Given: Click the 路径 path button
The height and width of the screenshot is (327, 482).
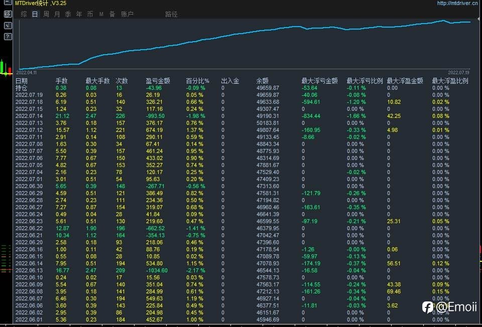Looking at the screenshot, I should tap(171, 14).
